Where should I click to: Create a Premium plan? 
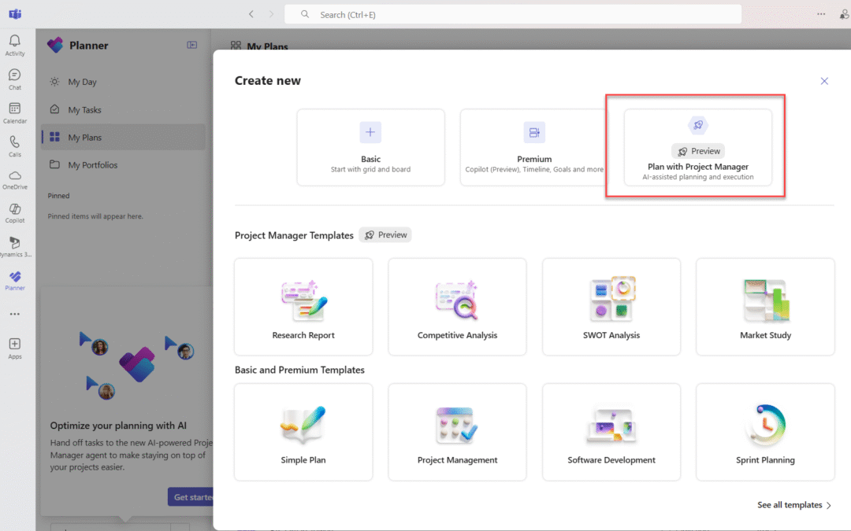(534, 147)
